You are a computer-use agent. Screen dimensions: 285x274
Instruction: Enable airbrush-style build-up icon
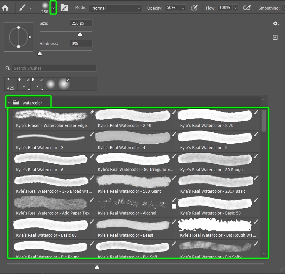click(x=247, y=8)
